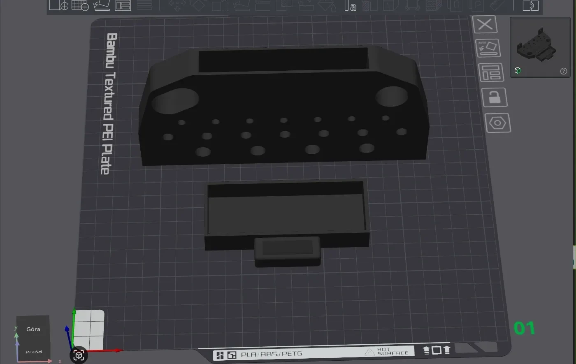576x364 pixels.
Task: Click the cube-in-frame icon near the axes
Action: (79, 355)
